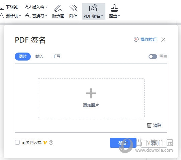Open the 下划线 dropdown arrow
Screen dimensions: 181x160
click(x=20, y=7)
